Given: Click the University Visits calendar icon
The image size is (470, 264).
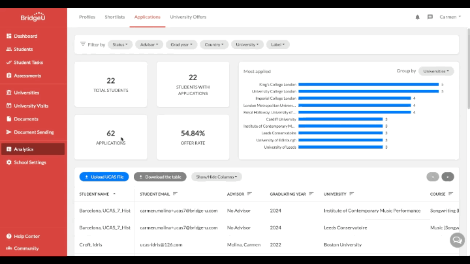Looking at the screenshot, I should tap(8, 106).
